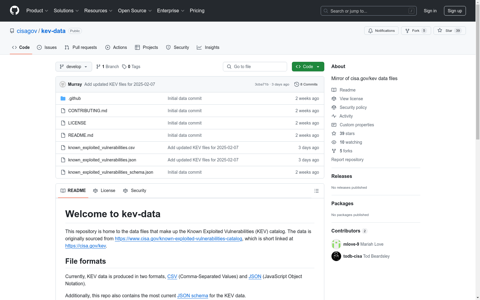The height and width of the screenshot is (300, 480).
Task: Open the kev-data repository link
Action: coord(53,31)
